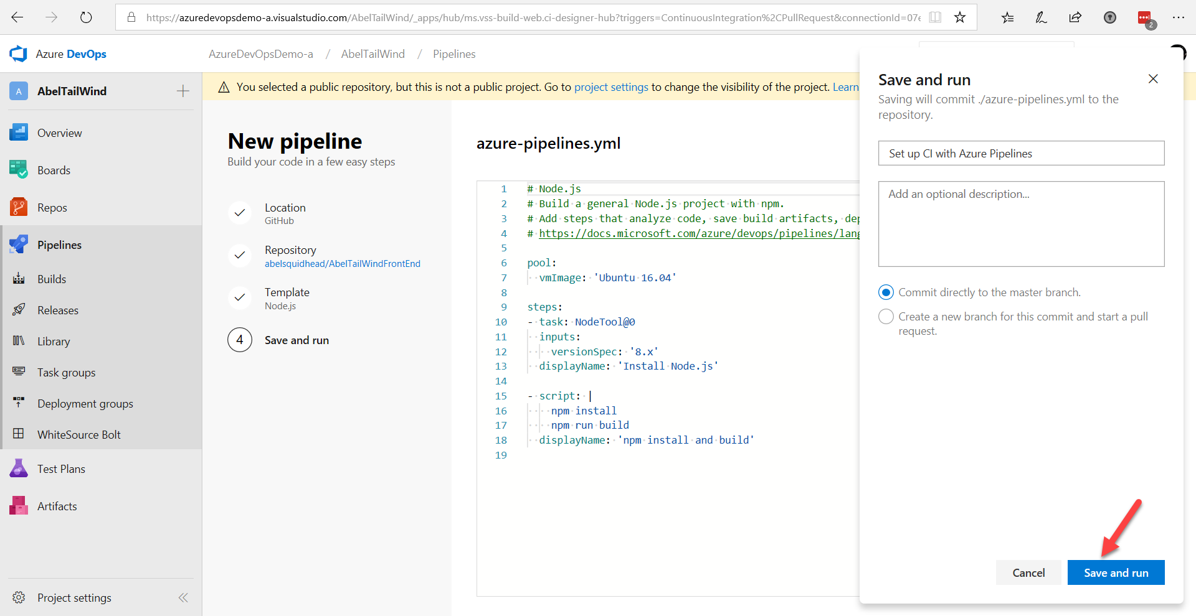Open WhiteSource Bolt menu item
This screenshot has width=1196, height=616.
[x=79, y=434]
